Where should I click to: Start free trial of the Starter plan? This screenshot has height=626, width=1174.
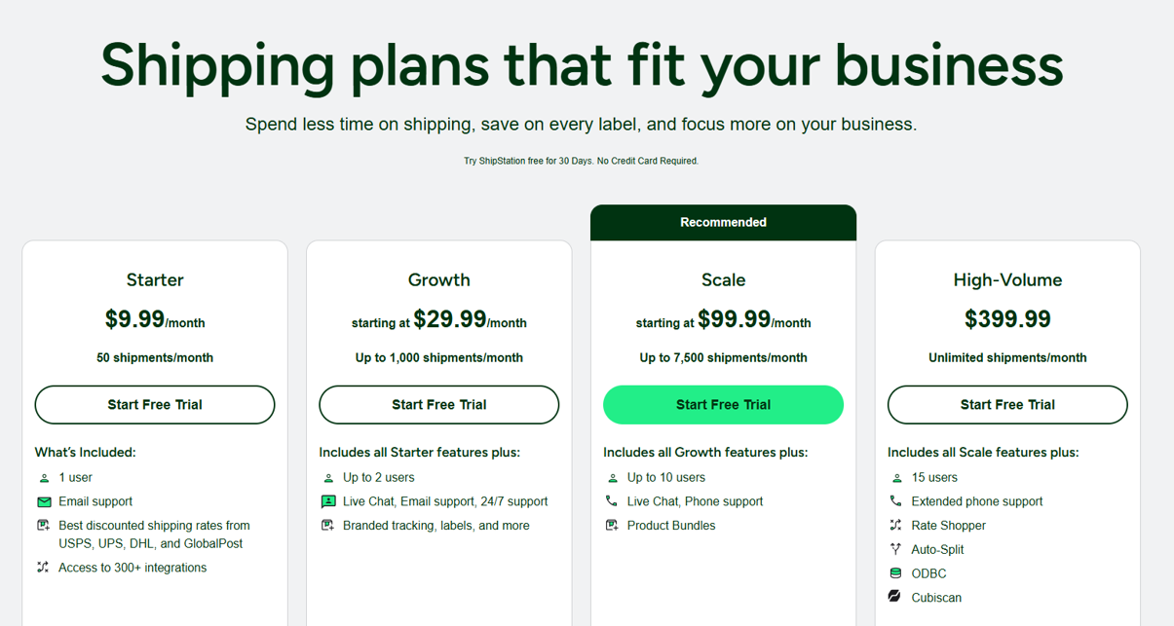(x=154, y=405)
